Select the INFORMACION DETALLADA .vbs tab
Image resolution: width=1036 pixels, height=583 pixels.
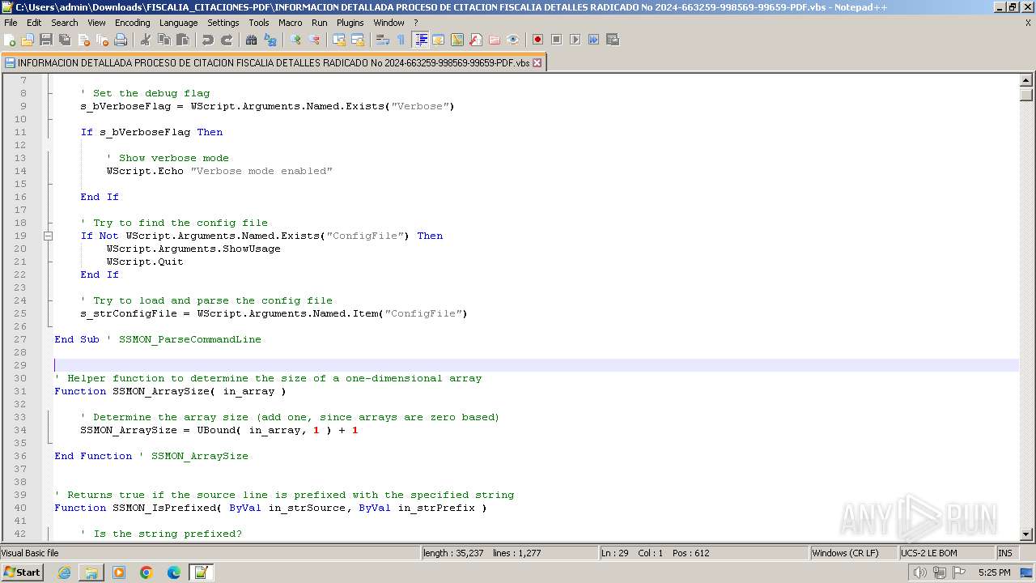point(274,62)
